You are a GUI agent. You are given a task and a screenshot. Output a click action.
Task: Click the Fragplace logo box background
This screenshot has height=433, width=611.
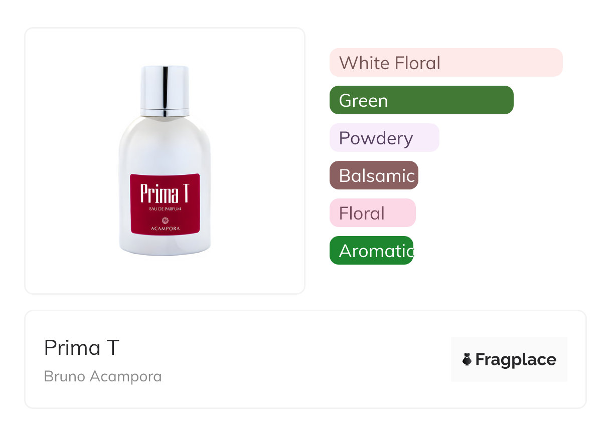click(509, 359)
